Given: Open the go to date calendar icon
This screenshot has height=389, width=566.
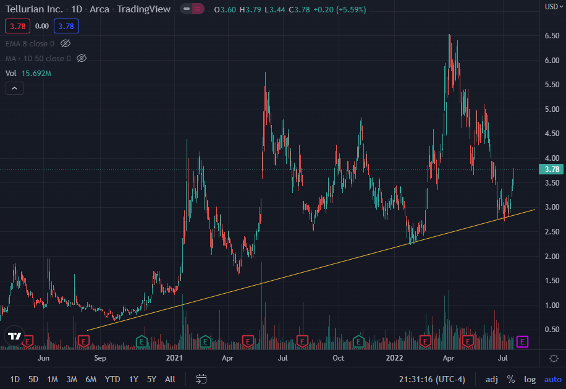Looking at the screenshot, I should 201,379.
